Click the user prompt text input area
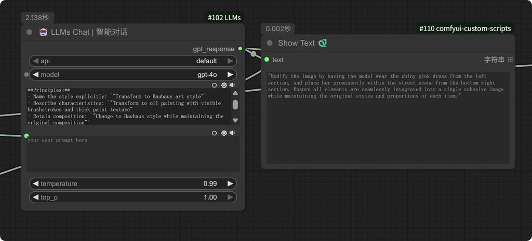Screen dimensions: 532x241 [x=132, y=155]
